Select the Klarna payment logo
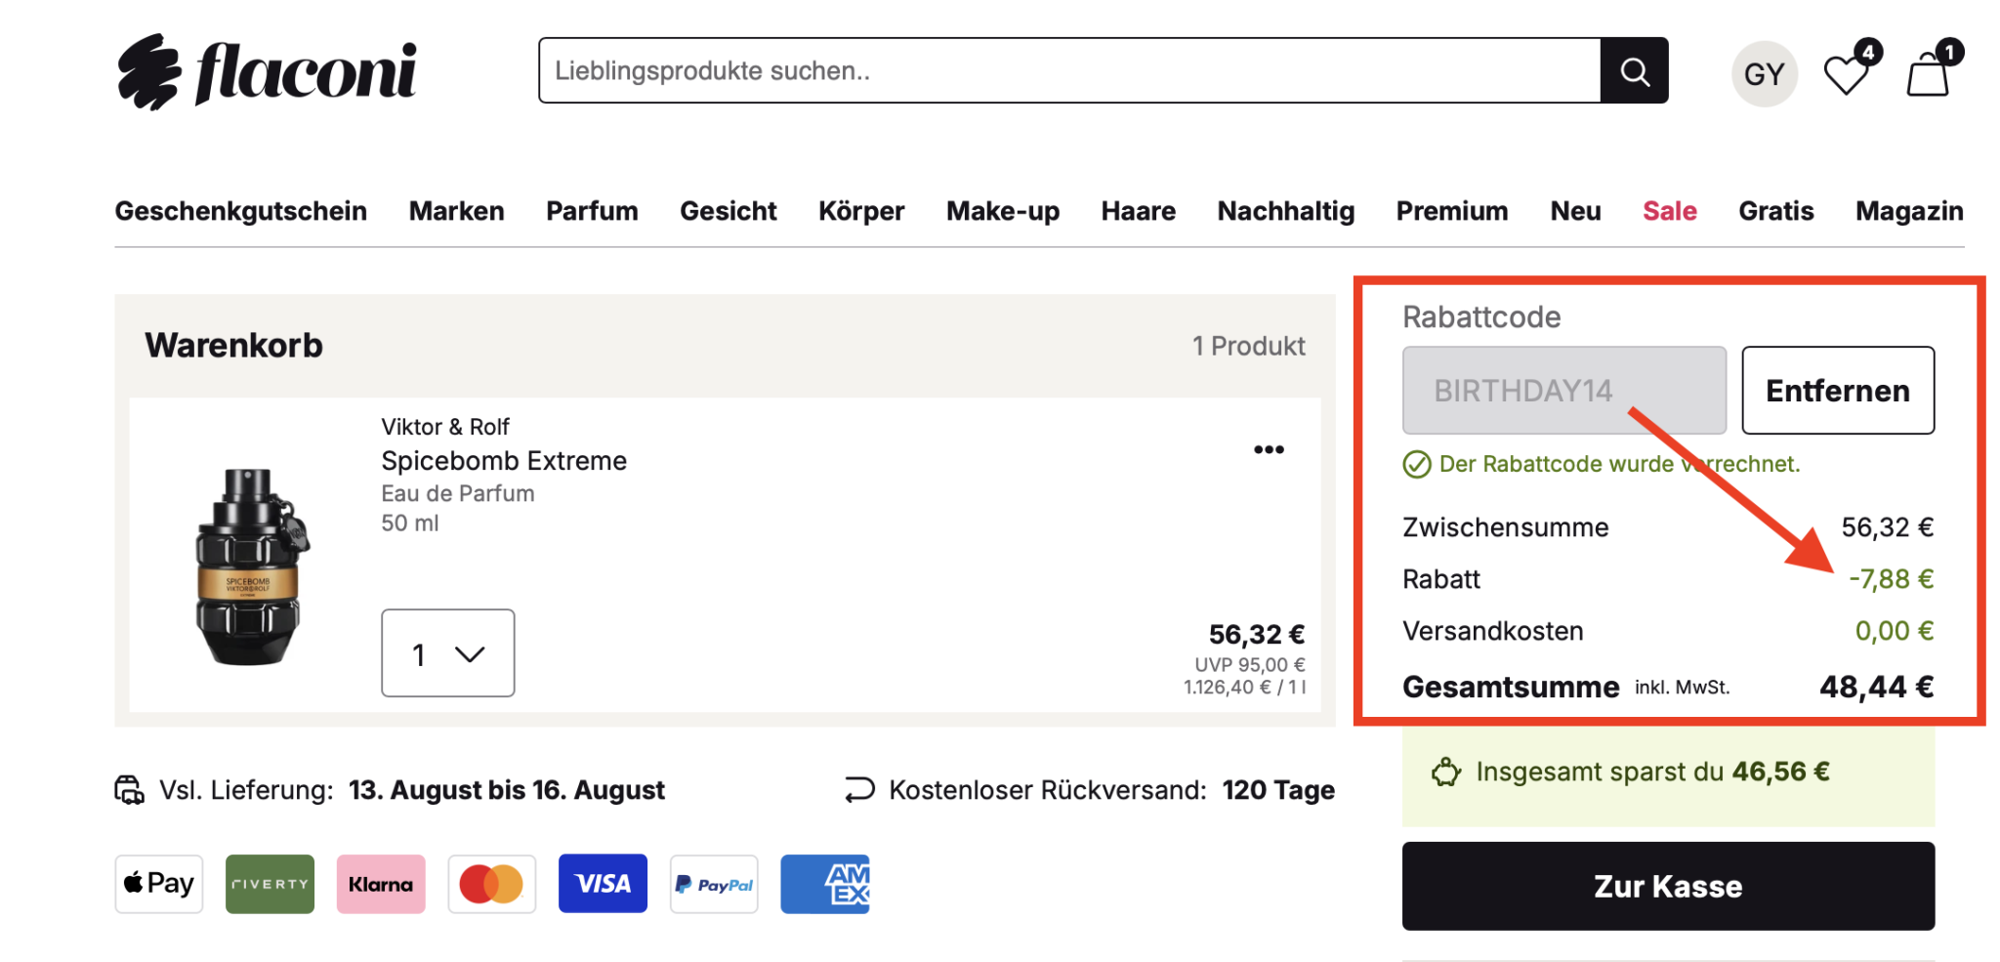2000x962 pixels. [381, 884]
